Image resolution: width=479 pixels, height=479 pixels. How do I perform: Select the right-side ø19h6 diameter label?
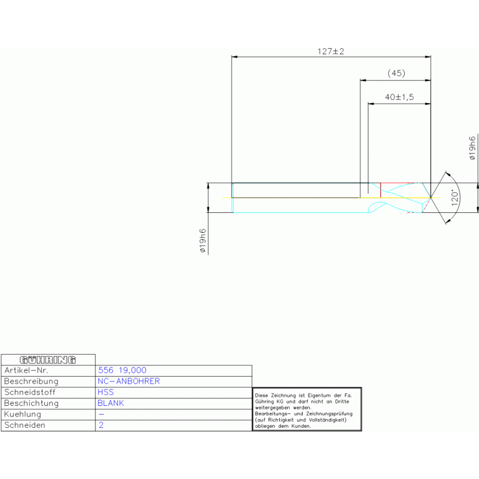[x=472, y=148]
